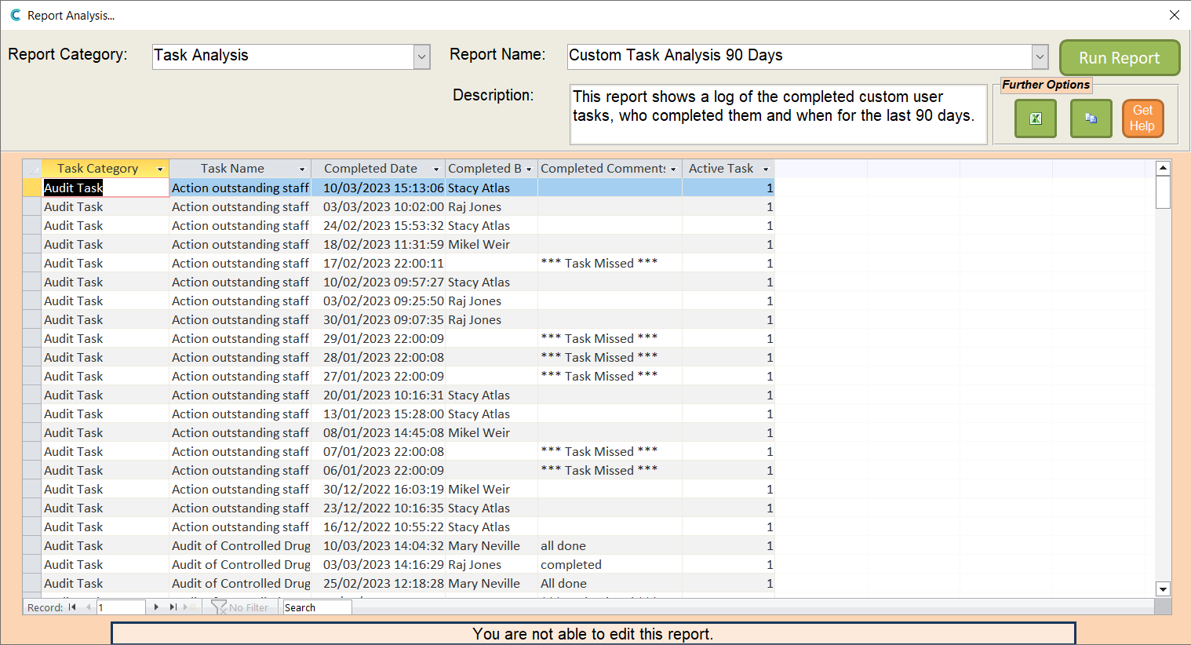
Task: Select all rows via datasheet corner selector
Action: pos(32,169)
